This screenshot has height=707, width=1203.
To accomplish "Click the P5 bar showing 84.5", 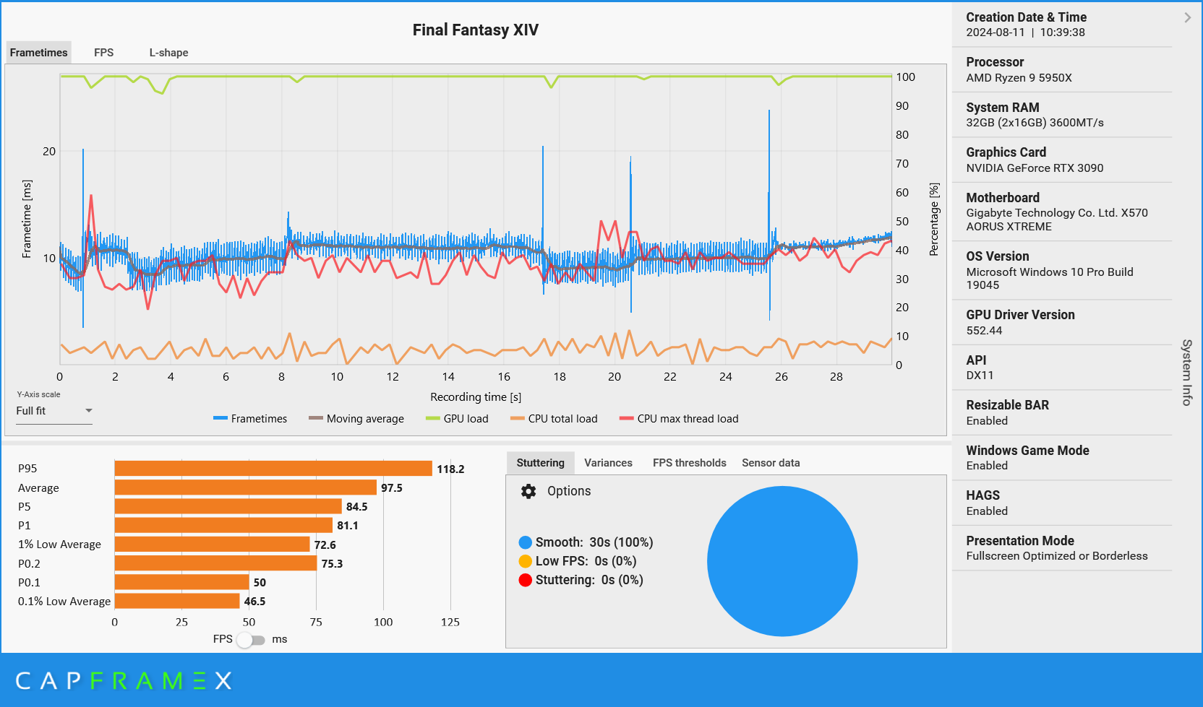I will (x=228, y=506).
